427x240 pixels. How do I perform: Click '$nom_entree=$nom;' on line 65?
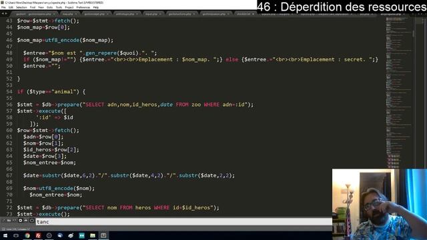pos(49,163)
